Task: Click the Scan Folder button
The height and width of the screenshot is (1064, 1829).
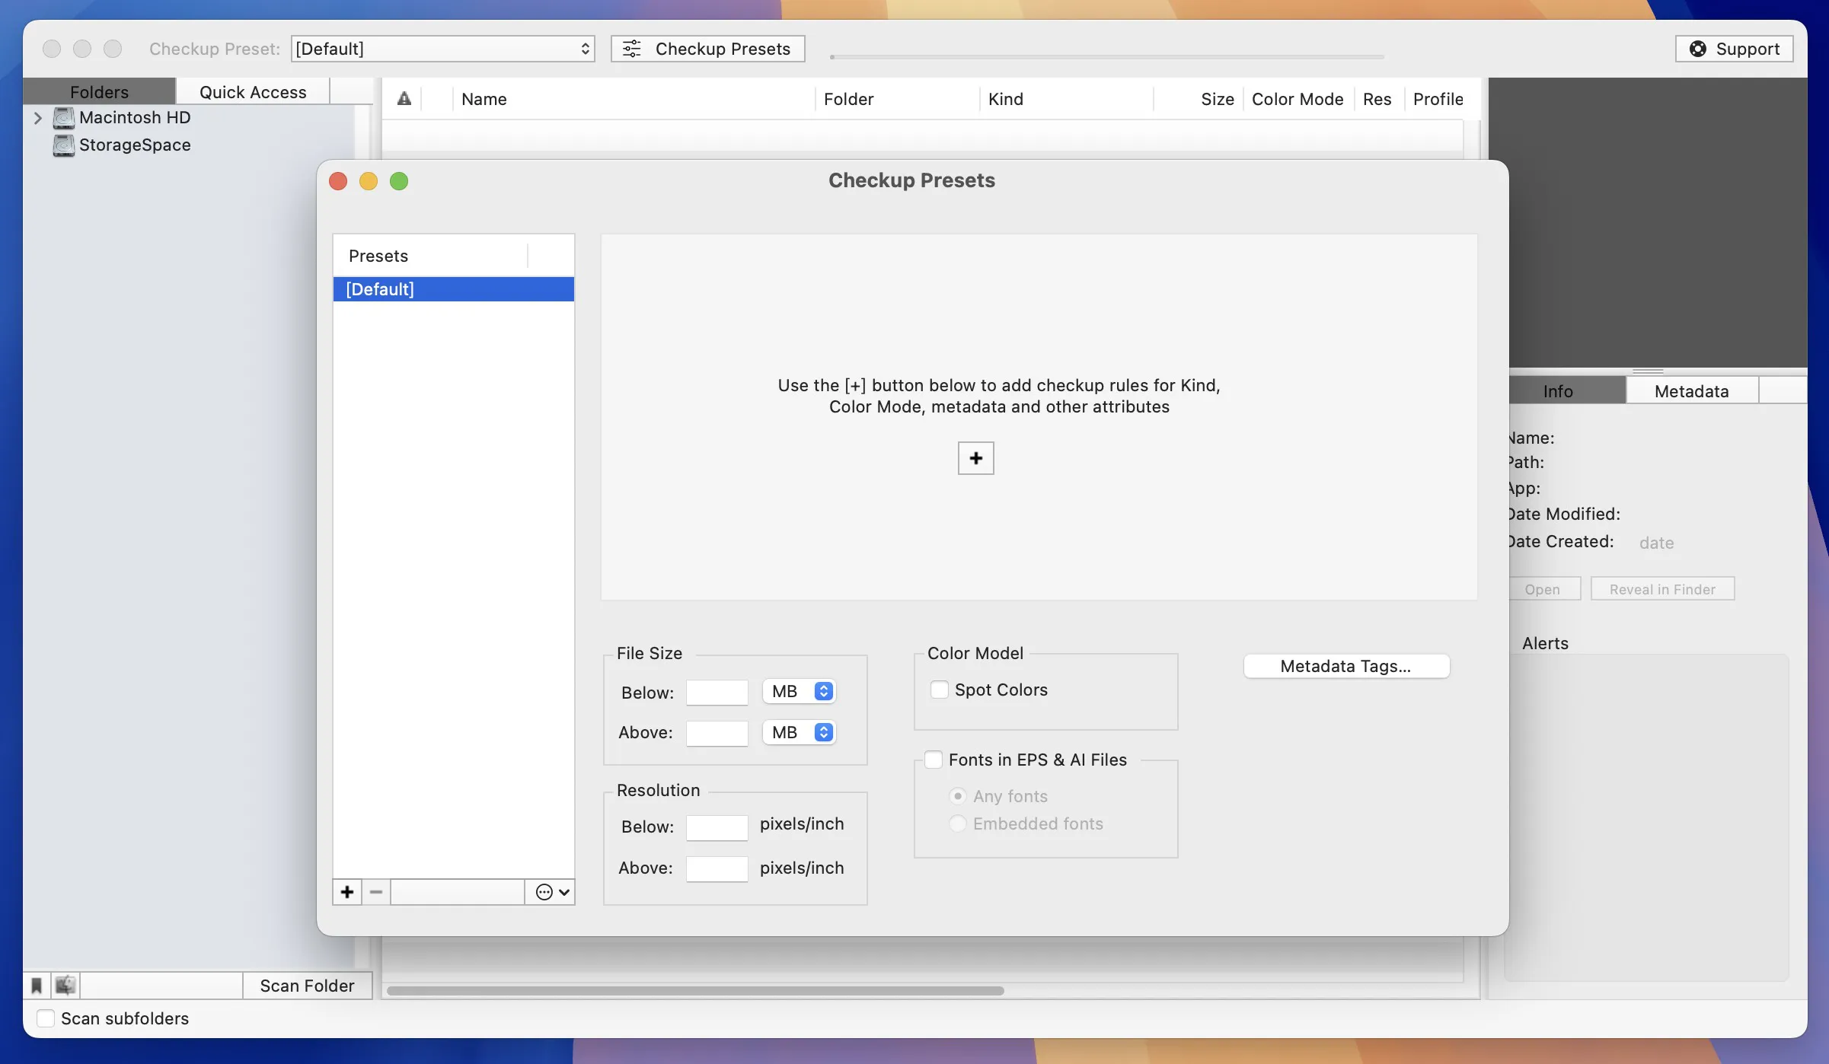Action: (x=308, y=986)
